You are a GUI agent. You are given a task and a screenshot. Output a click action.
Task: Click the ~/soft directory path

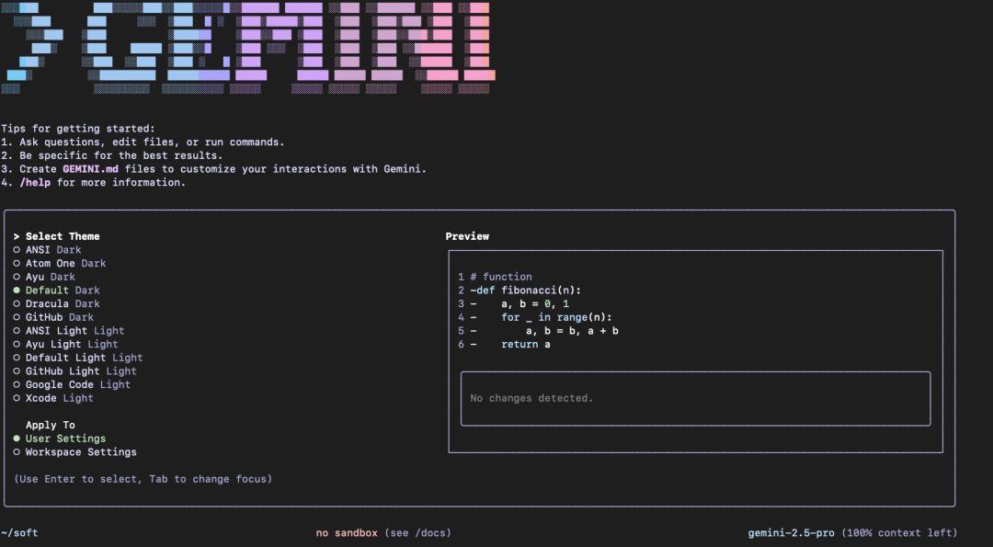(19, 533)
